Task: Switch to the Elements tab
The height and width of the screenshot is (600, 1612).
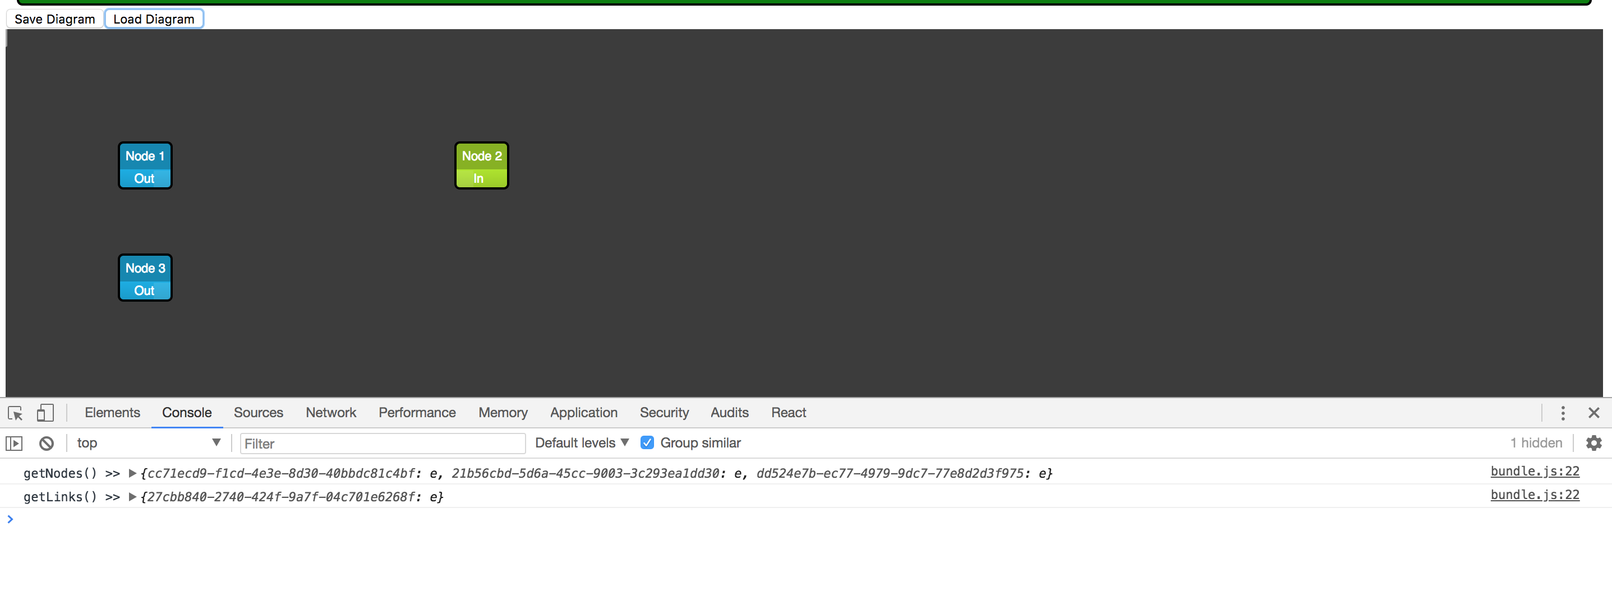Action: point(112,413)
